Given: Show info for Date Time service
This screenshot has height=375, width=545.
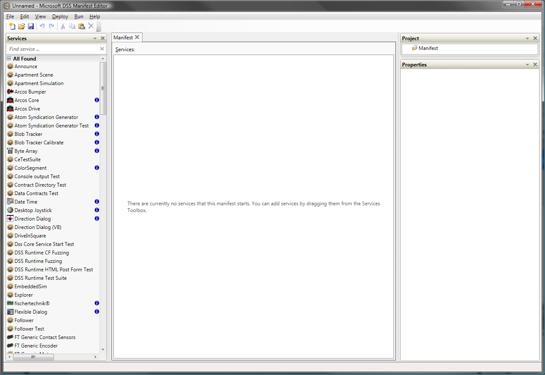Looking at the screenshot, I should tap(97, 202).
